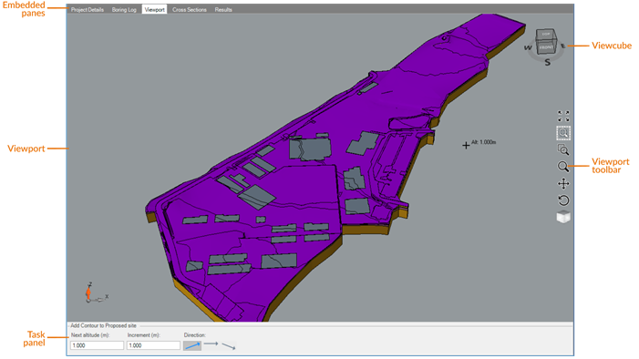Select the downward slope direction arrow
Viewport: 639px width, 359px height.
[229, 346]
